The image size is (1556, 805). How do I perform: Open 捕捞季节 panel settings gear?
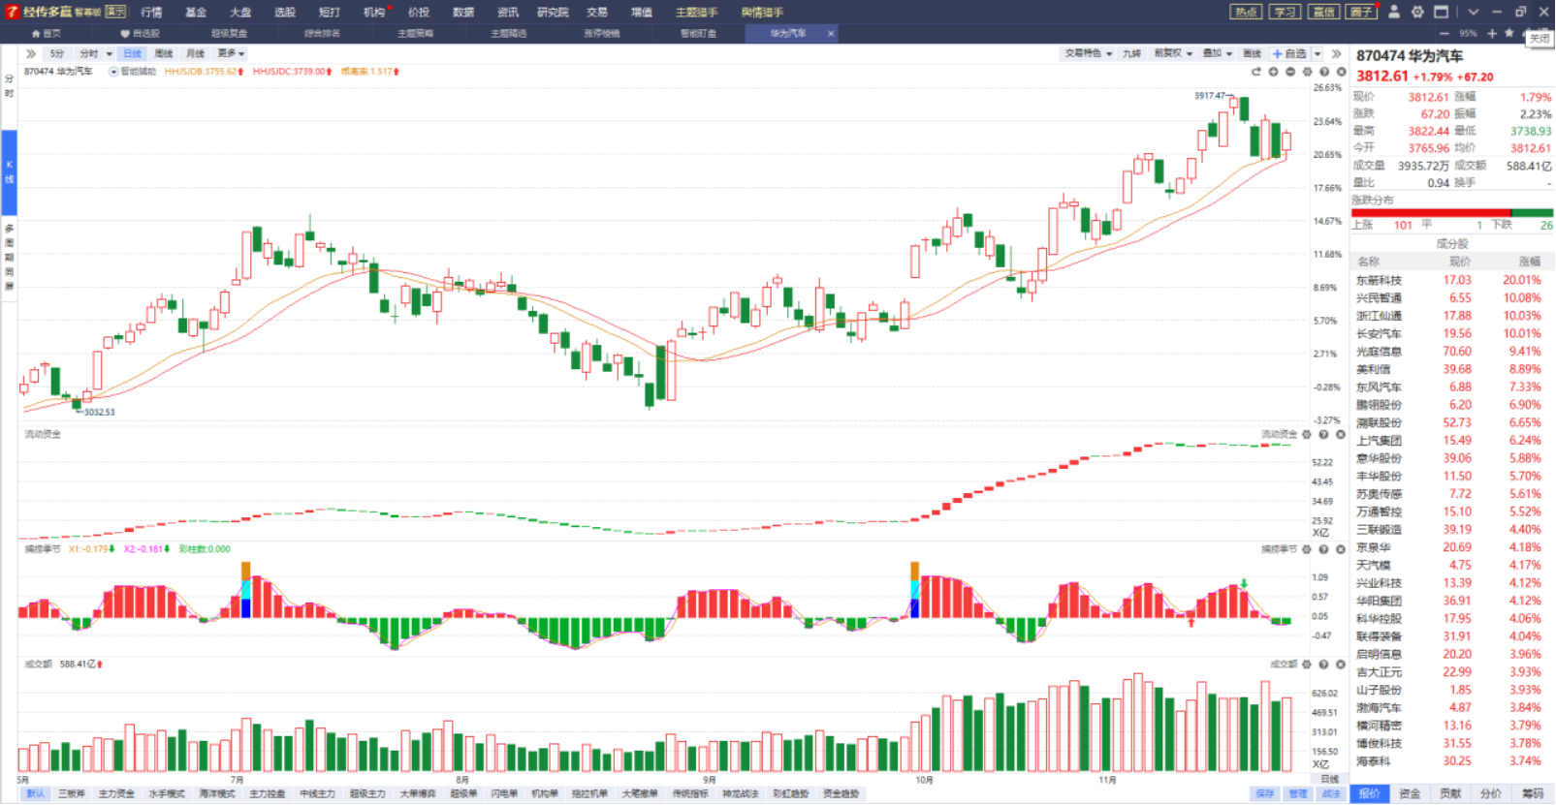1307,549
